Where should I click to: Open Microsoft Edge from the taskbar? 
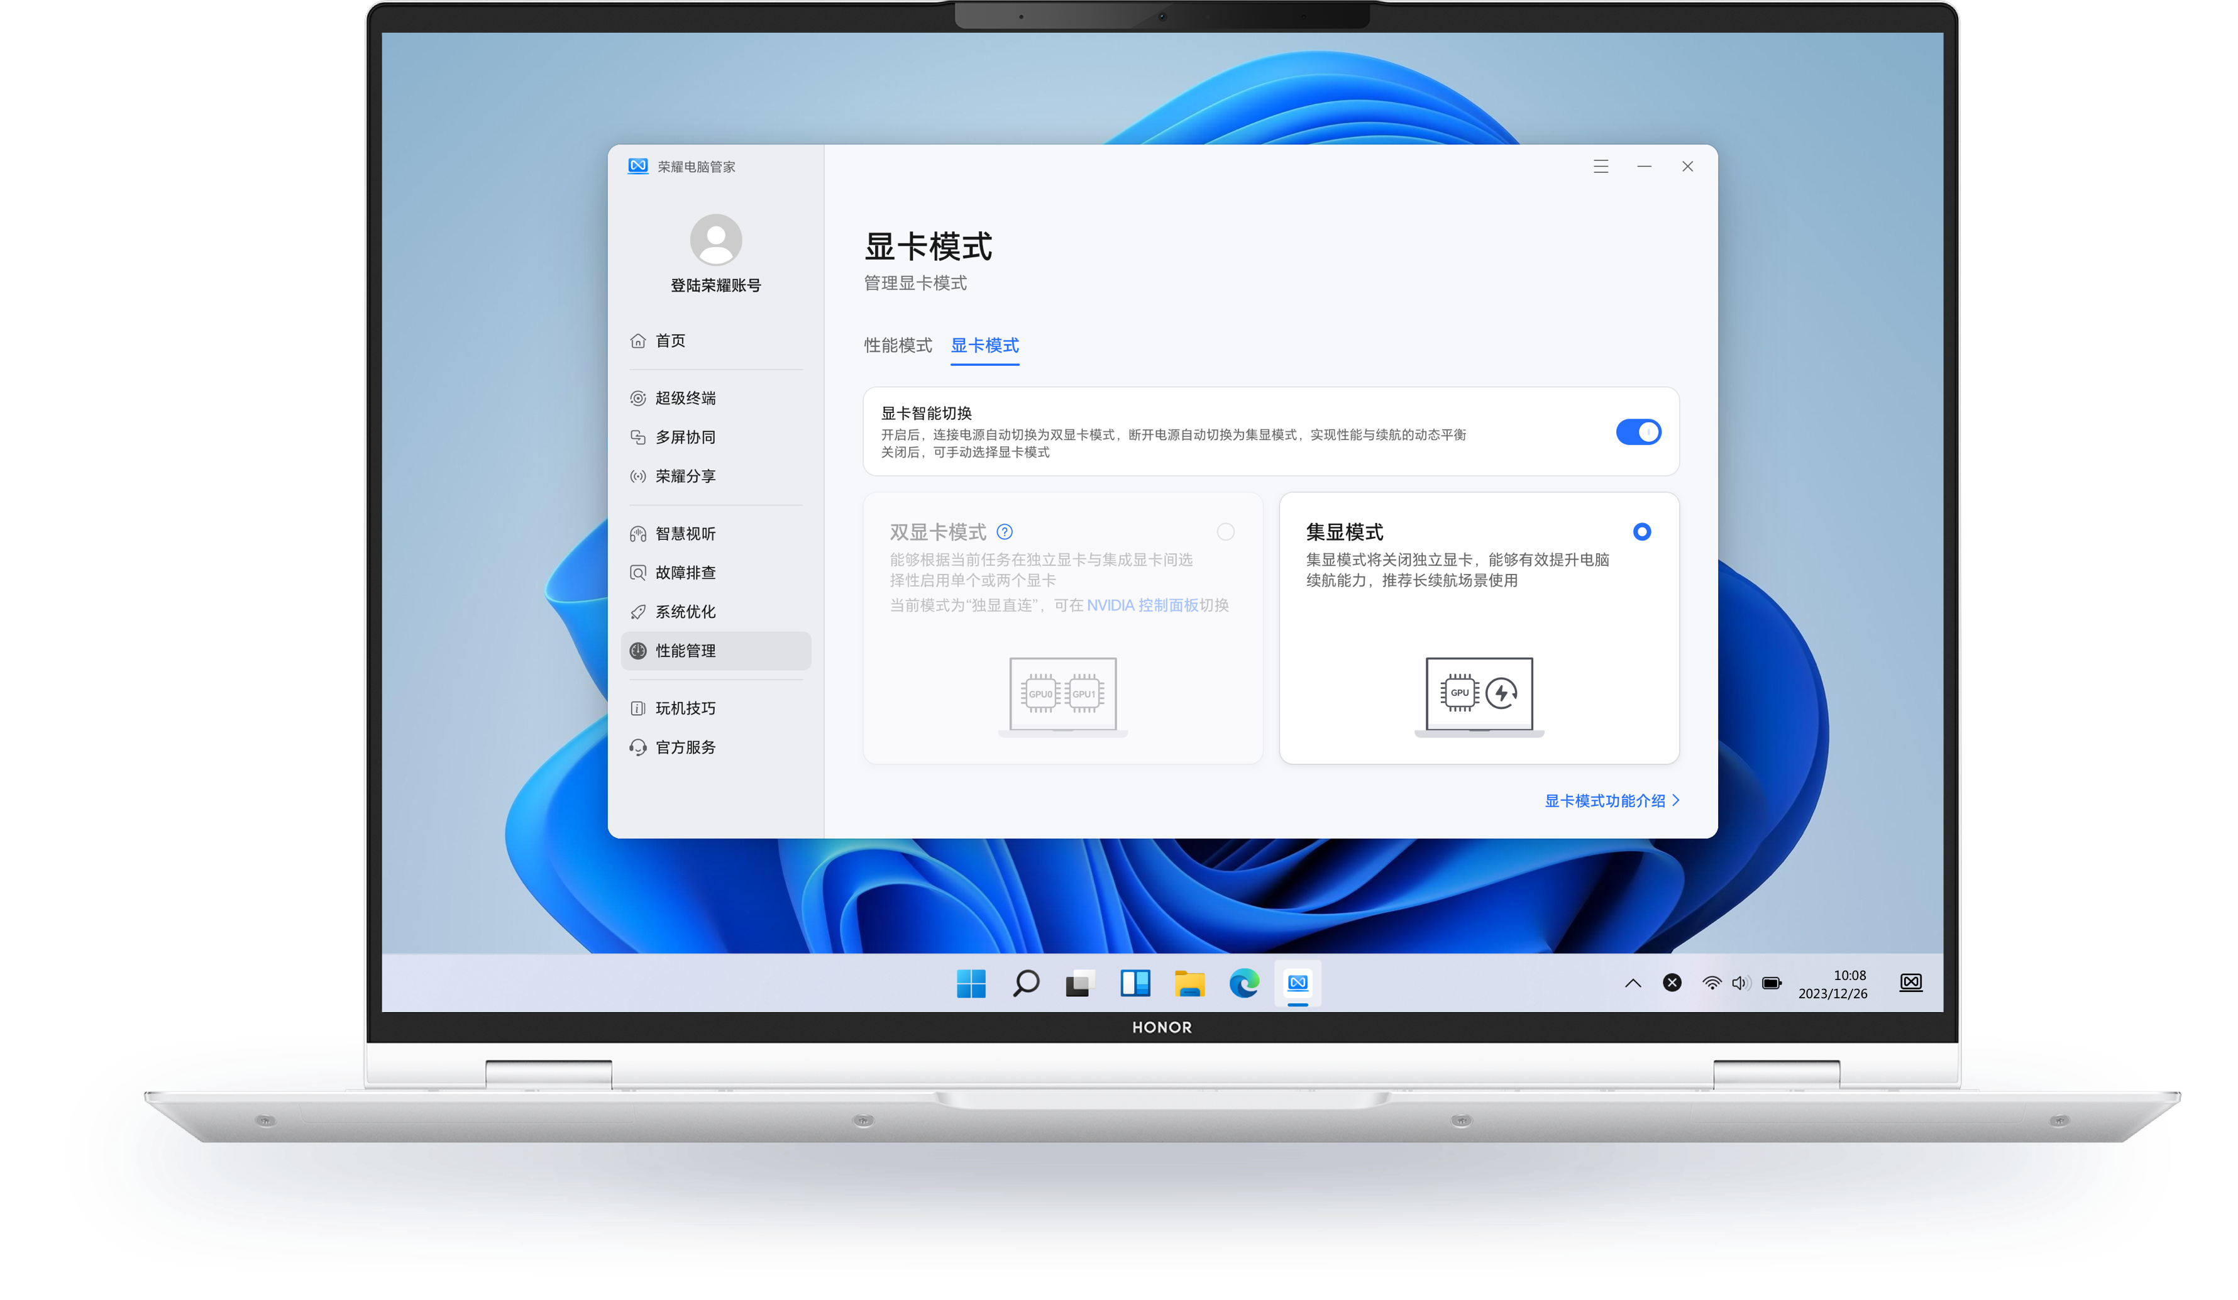click(x=1243, y=983)
